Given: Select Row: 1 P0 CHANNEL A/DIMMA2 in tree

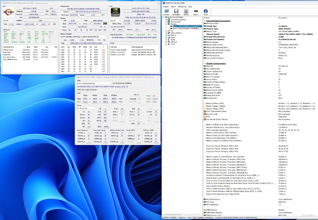Looking at the screenshot, I should click(x=188, y=26).
